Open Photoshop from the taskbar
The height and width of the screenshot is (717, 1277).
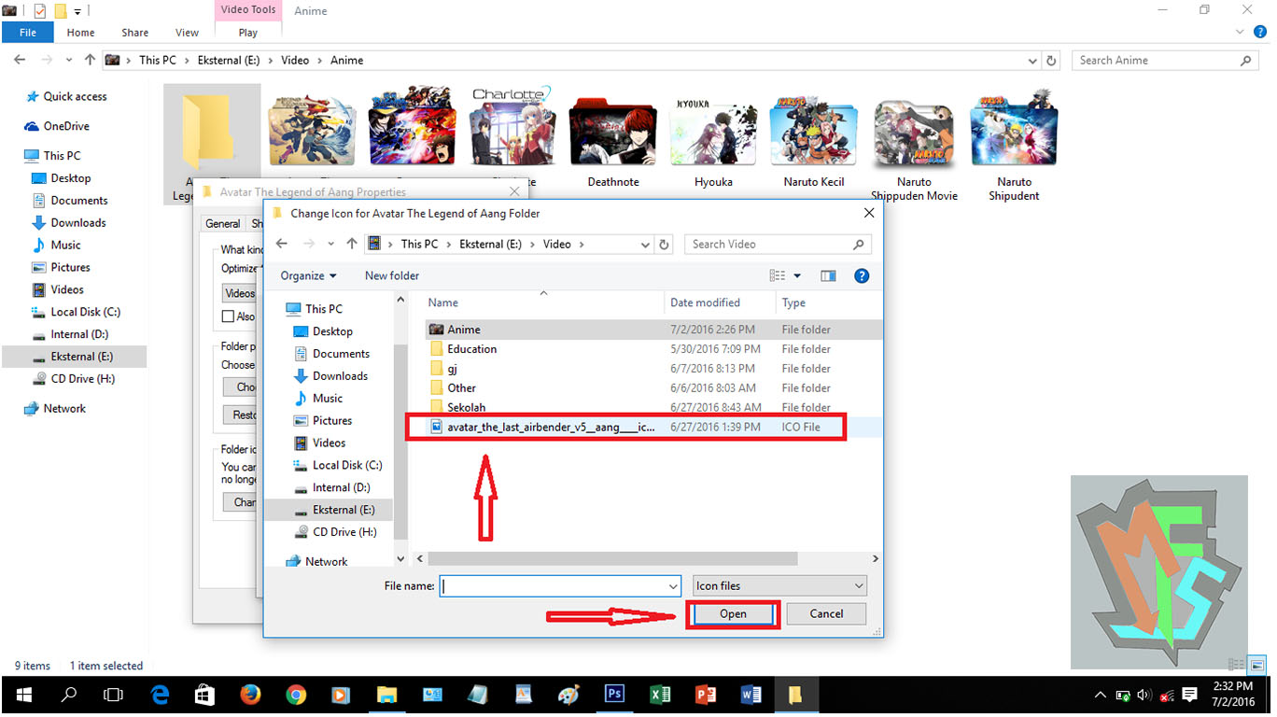[x=614, y=695]
